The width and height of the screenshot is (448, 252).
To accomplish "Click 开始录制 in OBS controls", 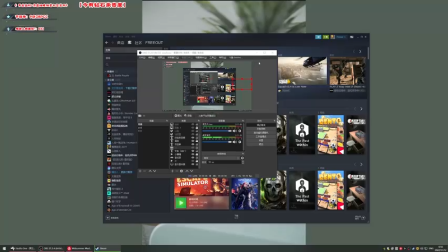I will point(261,129).
